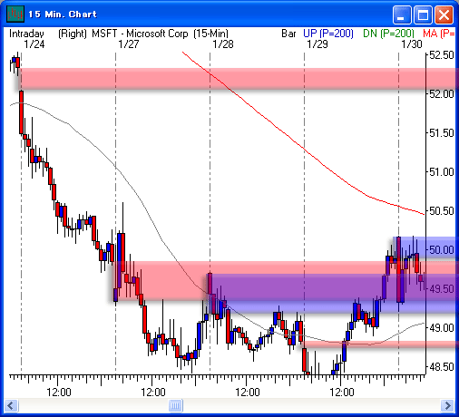Click the 1/29 date marker
Screen dimensions: 459x417
(317, 44)
